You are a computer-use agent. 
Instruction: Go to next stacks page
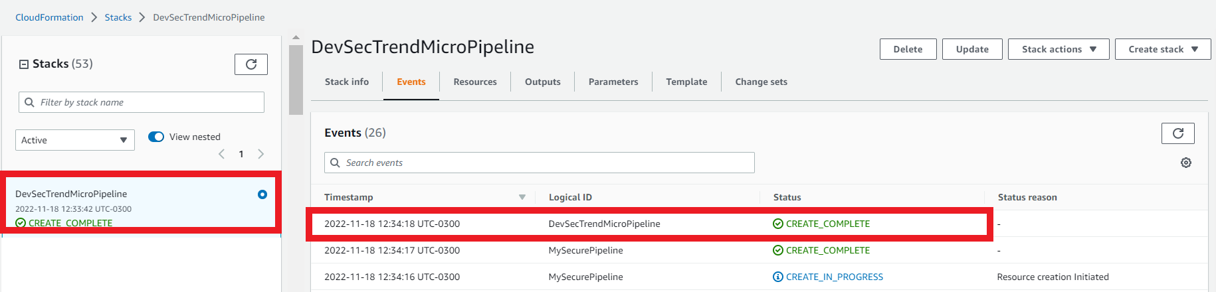[x=261, y=154]
